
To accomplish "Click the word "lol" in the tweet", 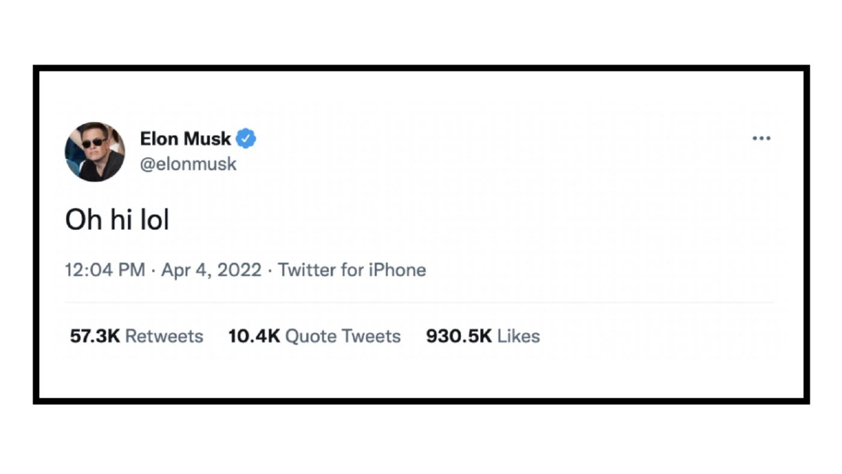I will coord(155,221).
